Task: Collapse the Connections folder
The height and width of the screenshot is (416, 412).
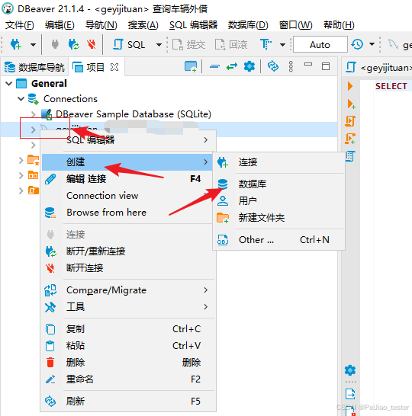Action: [x=21, y=99]
